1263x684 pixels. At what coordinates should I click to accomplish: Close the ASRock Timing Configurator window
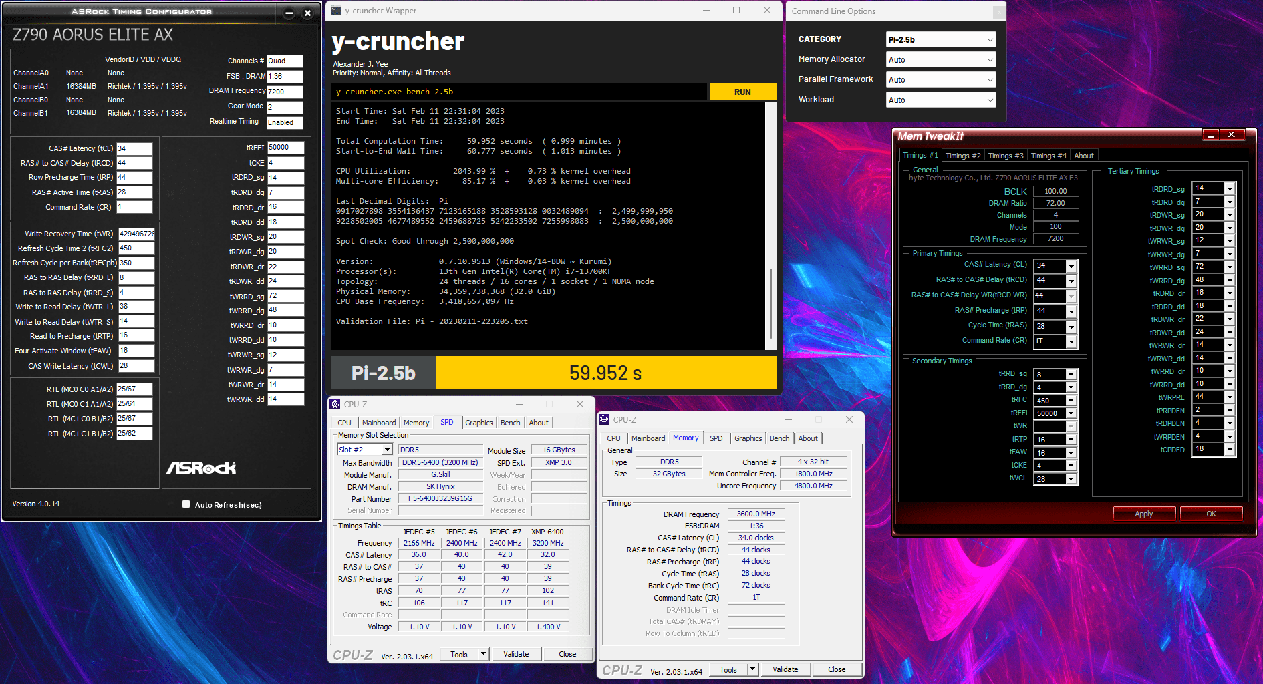[x=307, y=13]
